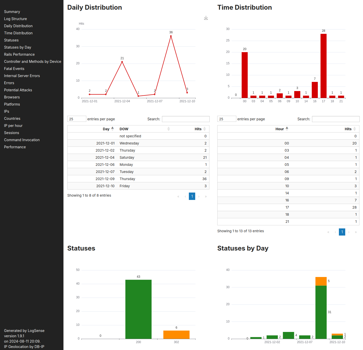Open Potential Attacks section
This screenshot has width=363, height=350.
click(18, 90)
